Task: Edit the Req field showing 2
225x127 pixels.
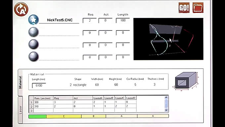Action: [x=90, y=21]
